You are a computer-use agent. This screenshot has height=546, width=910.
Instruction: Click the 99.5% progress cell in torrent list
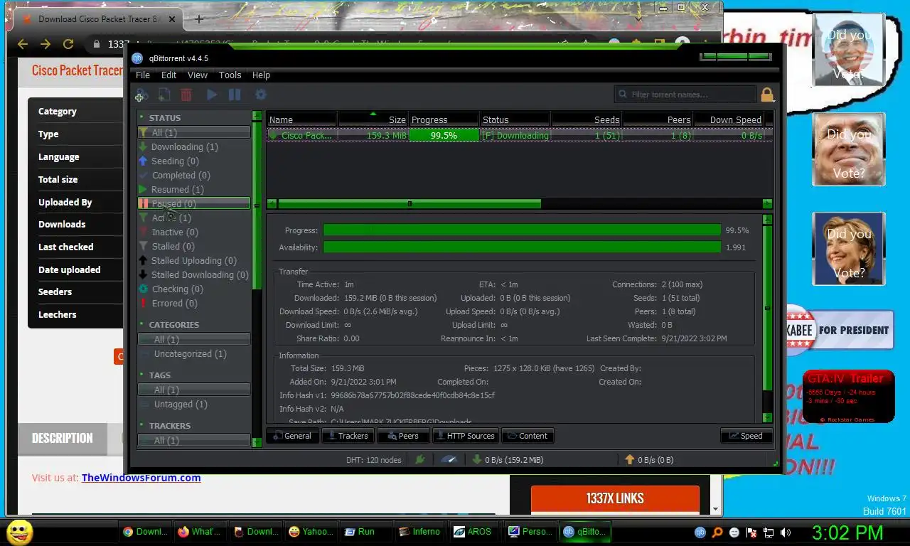click(444, 135)
